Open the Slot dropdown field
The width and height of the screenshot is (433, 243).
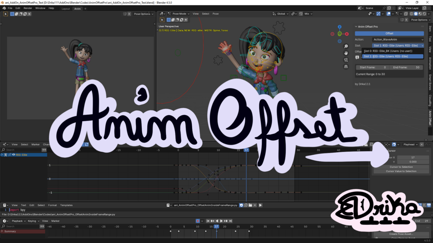coord(398,46)
